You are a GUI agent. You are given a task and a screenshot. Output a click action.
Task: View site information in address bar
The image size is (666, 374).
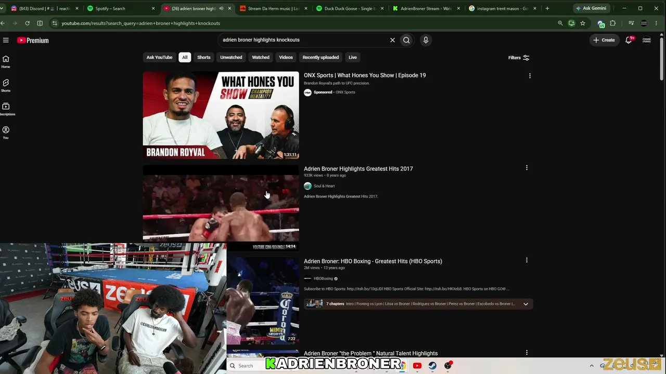coord(55,23)
